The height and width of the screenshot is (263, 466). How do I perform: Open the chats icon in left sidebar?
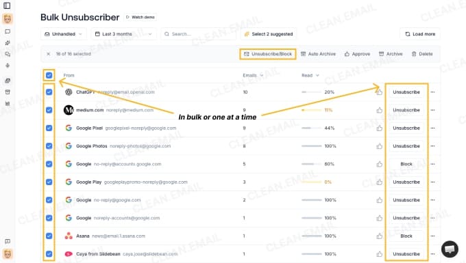(8, 54)
